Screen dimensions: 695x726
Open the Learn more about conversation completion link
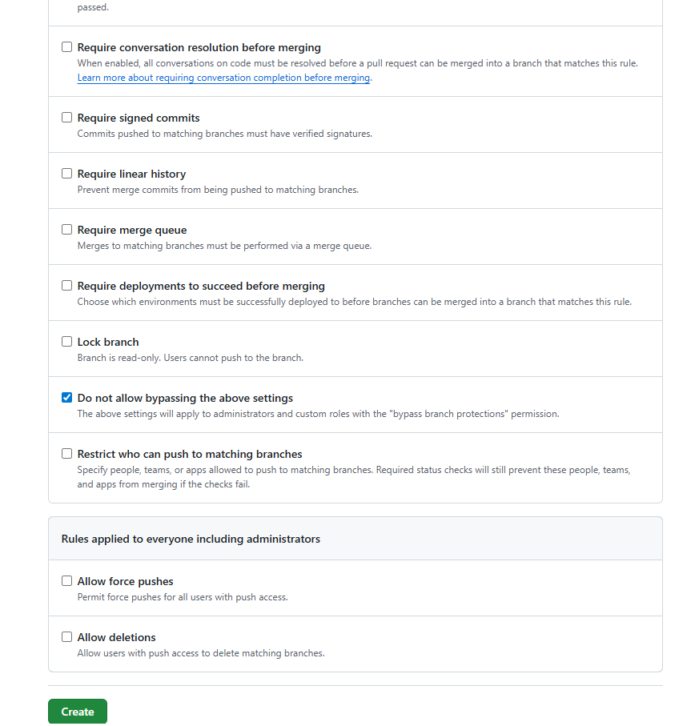coord(223,78)
